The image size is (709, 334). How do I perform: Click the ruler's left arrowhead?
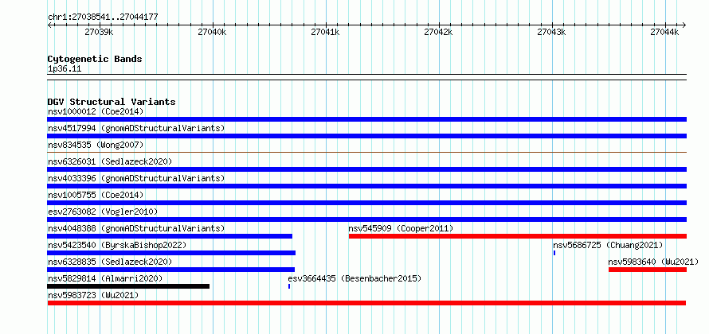click(49, 25)
